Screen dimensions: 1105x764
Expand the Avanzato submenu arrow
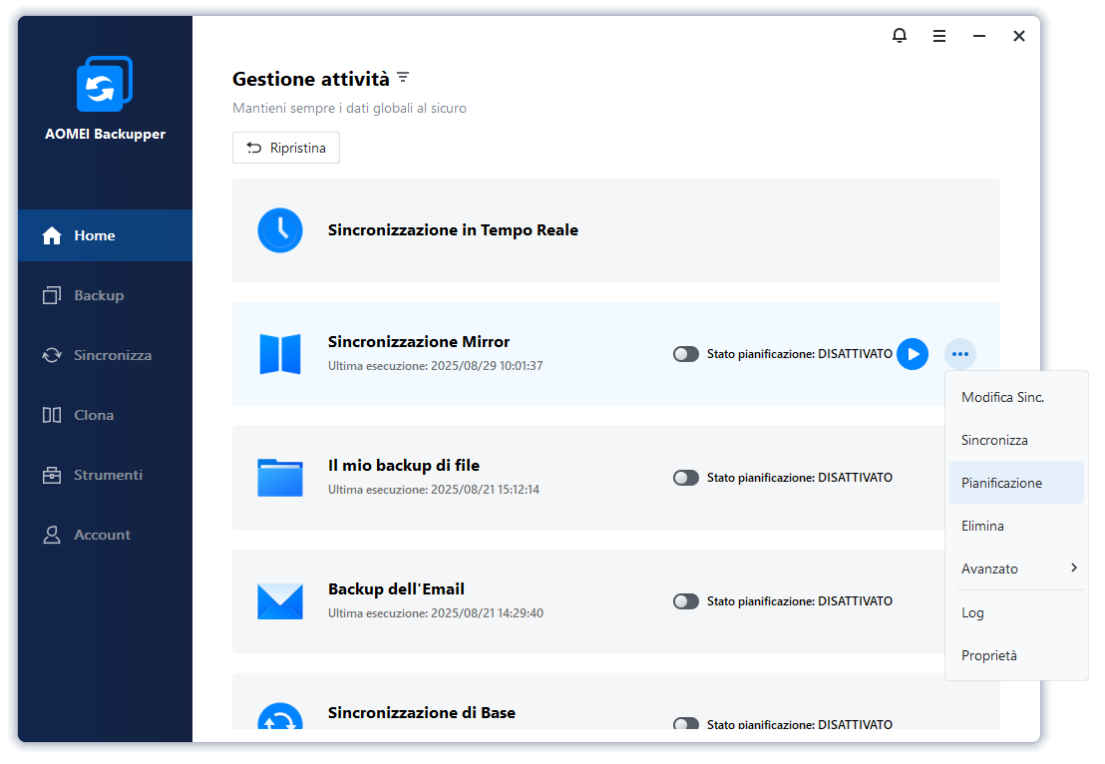[1073, 569]
